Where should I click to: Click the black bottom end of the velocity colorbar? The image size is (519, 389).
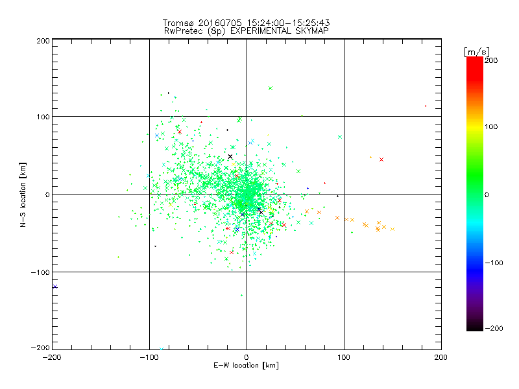point(475,327)
